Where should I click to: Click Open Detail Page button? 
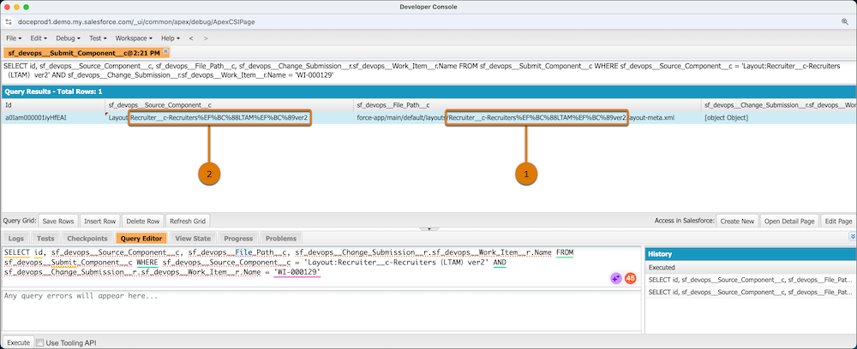(x=789, y=221)
